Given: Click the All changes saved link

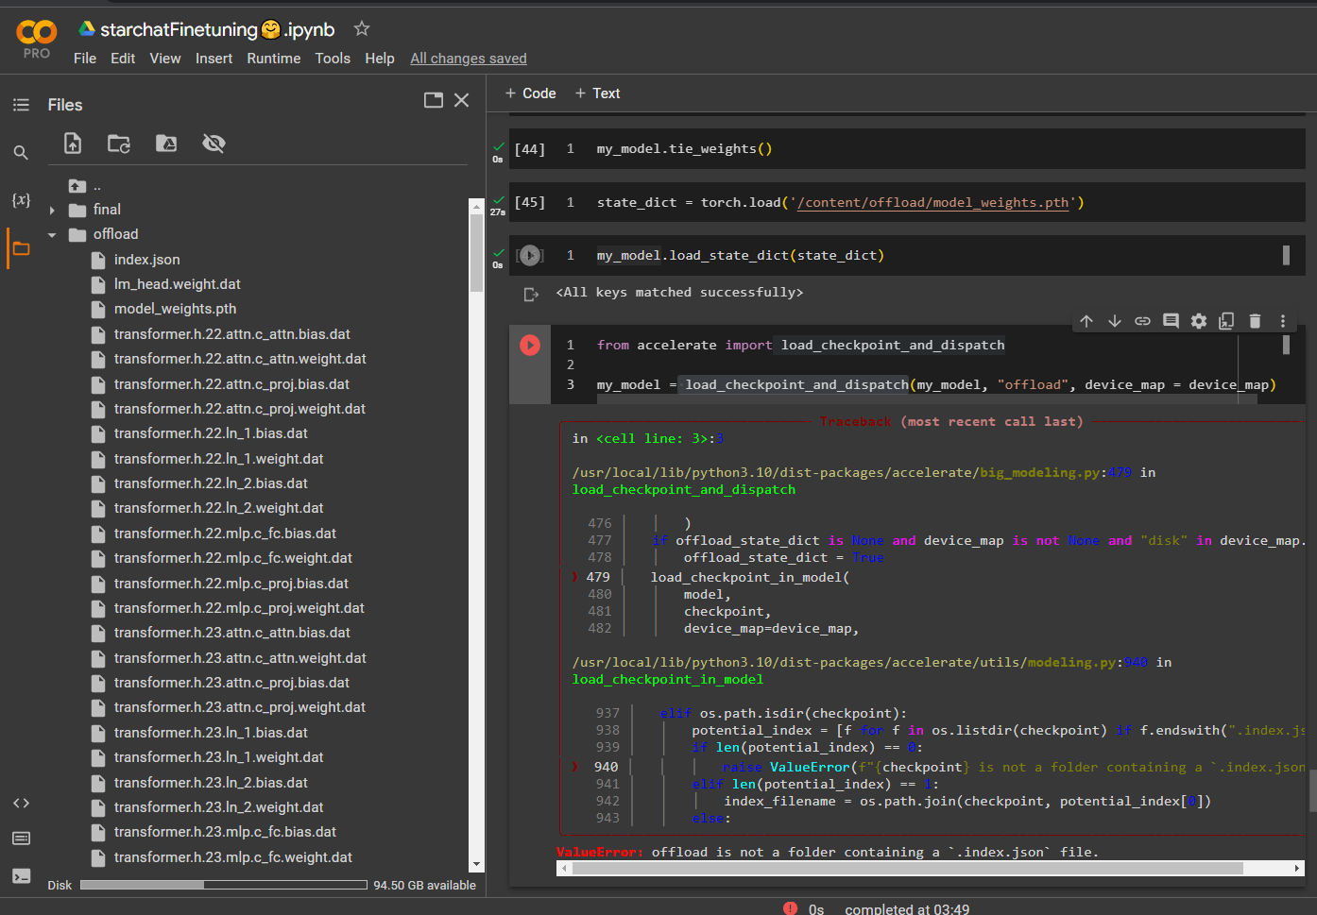Looking at the screenshot, I should coord(468,59).
